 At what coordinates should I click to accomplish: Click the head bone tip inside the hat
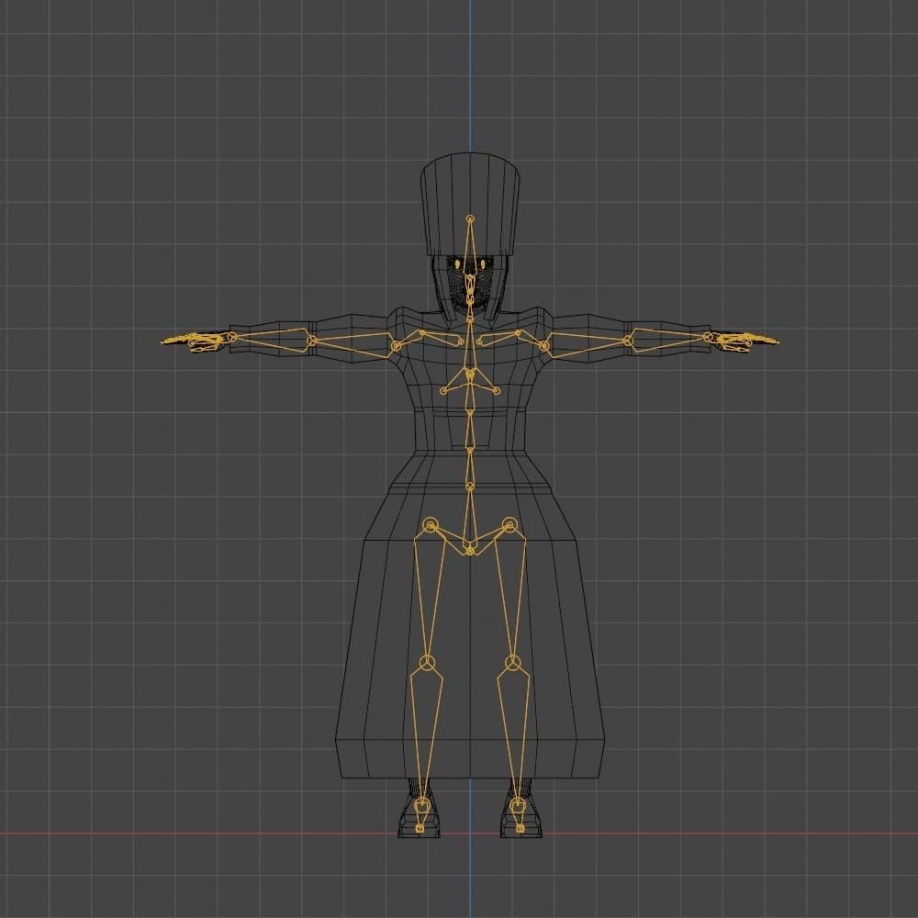(470, 218)
